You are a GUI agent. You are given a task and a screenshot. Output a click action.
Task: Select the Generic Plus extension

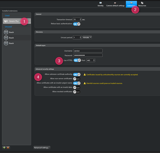[14, 21]
